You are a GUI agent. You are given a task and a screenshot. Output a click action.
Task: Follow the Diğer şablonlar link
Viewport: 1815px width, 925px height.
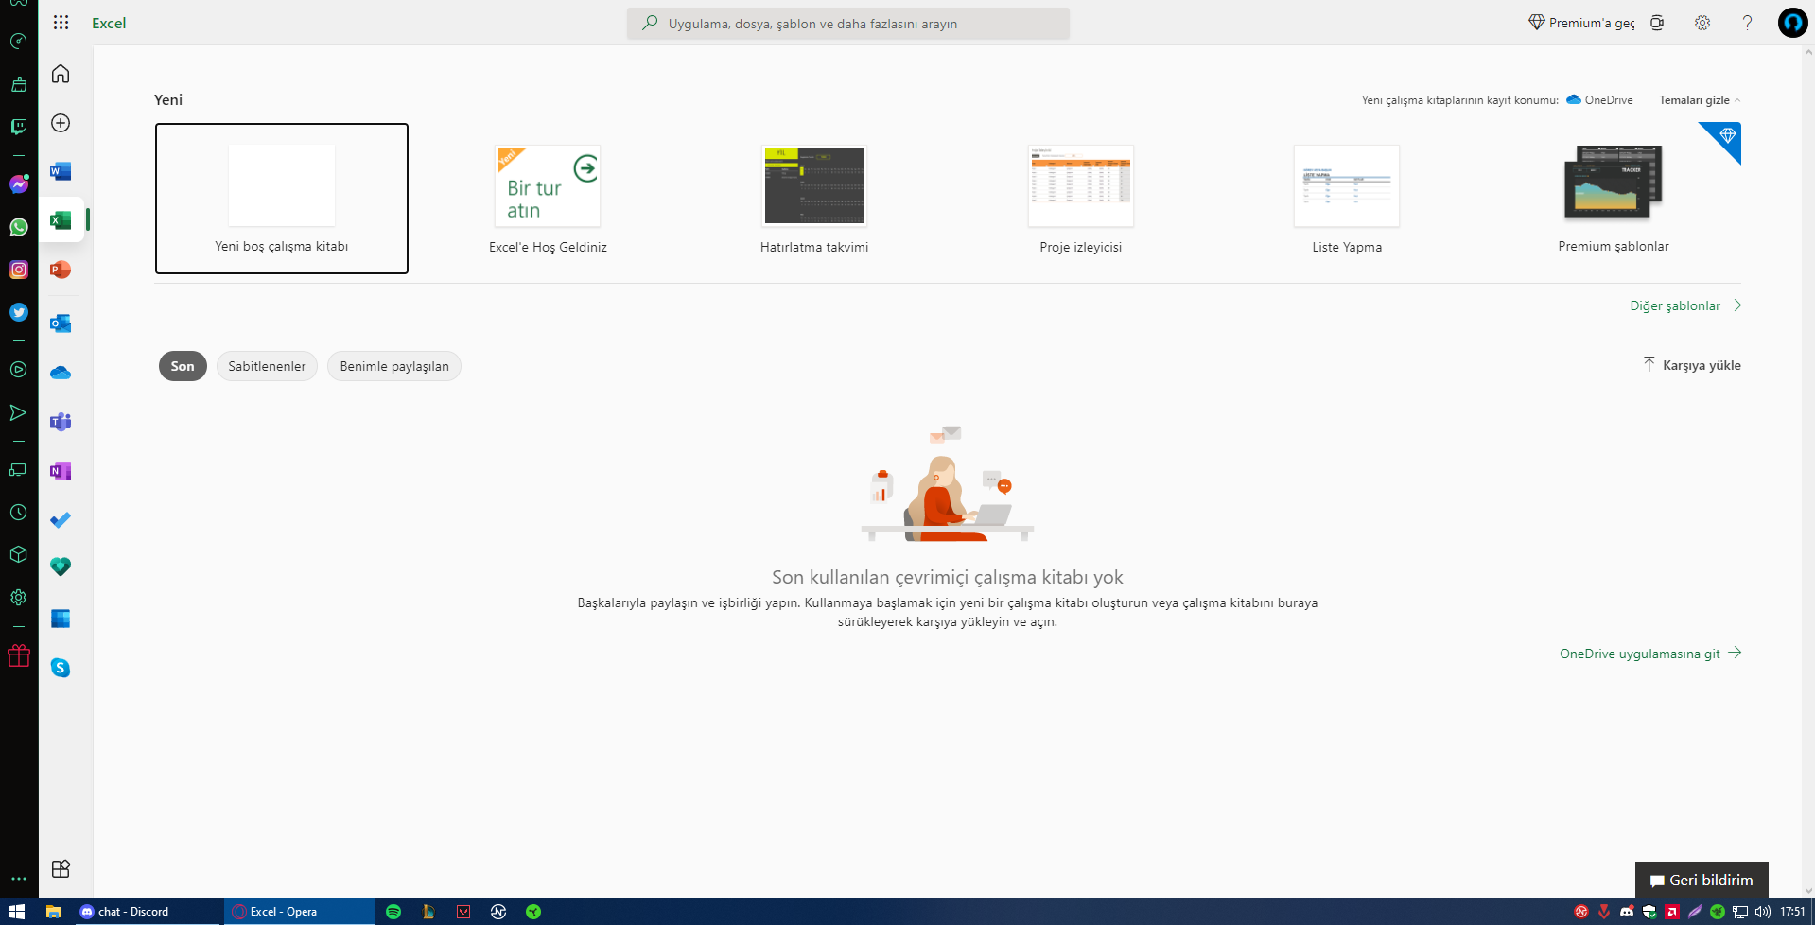click(1685, 305)
